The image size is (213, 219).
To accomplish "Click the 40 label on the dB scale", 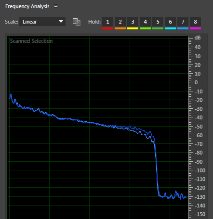I will [198, 47].
